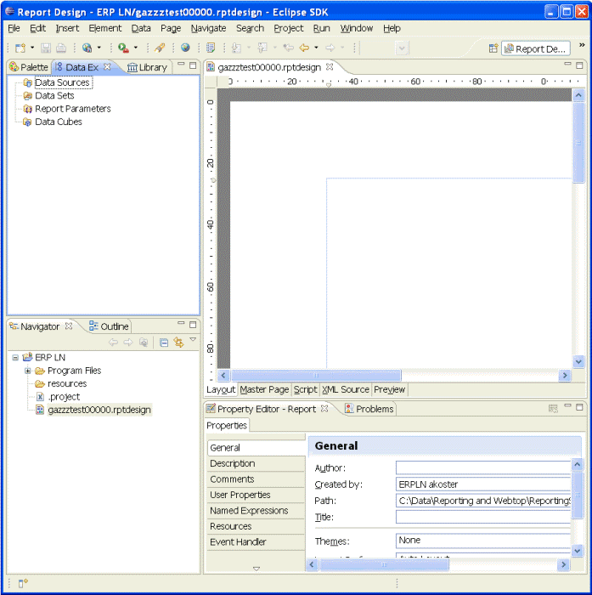Minimize the Property Editor panel
Image resolution: width=592 pixels, height=595 pixels.
(x=567, y=409)
